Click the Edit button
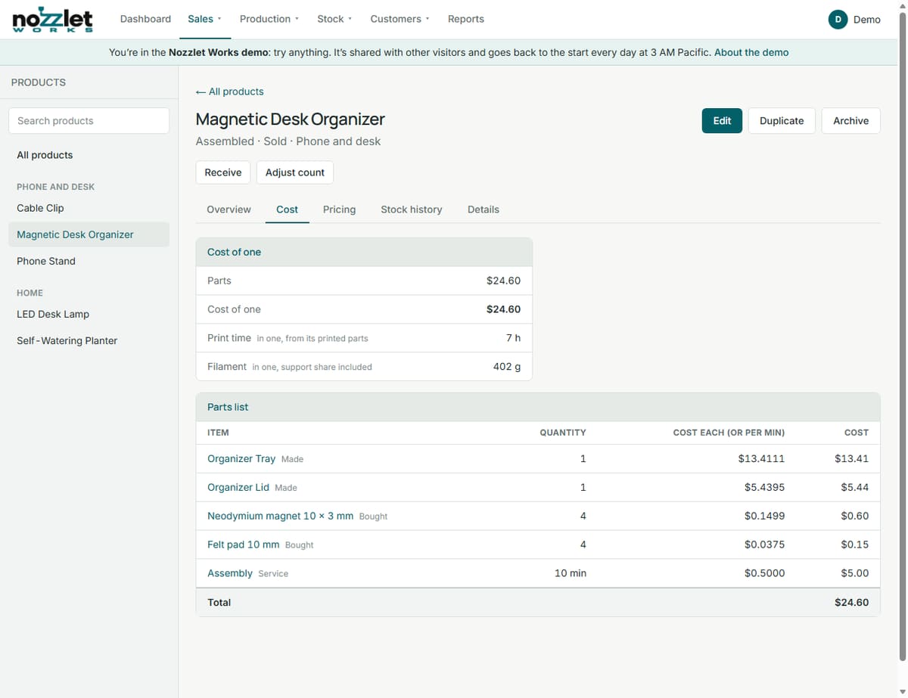Viewport: 908px width, 698px height. tap(722, 121)
